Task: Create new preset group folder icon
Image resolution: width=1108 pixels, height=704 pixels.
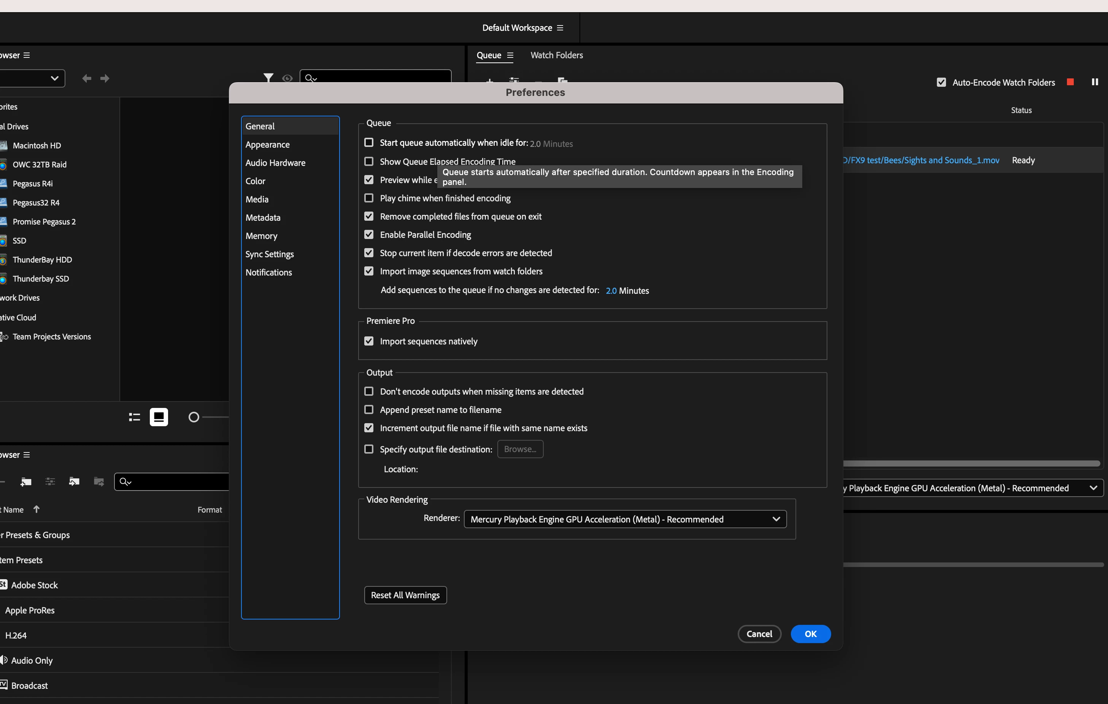Action: [26, 482]
